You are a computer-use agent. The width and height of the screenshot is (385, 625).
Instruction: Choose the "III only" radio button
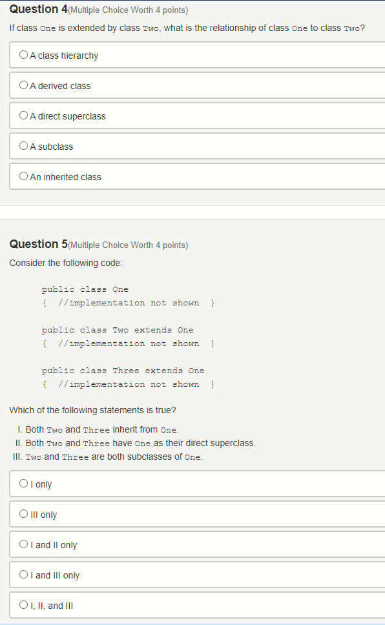[23, 514]
